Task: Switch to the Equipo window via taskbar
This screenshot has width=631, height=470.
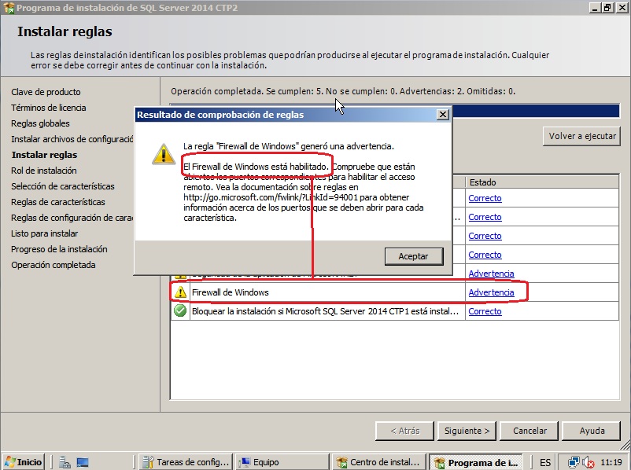Action: pos(282,461)
